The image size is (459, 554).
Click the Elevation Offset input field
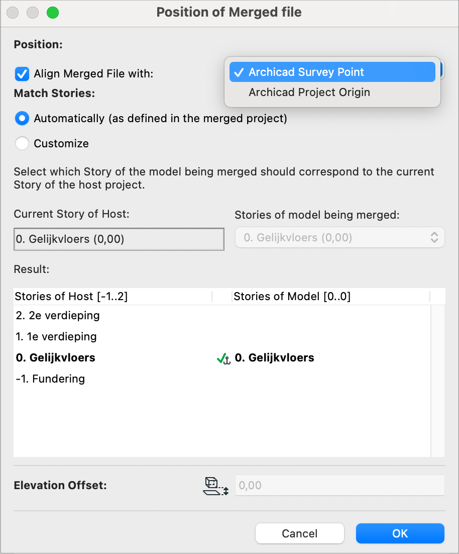(x=340, y=485)
